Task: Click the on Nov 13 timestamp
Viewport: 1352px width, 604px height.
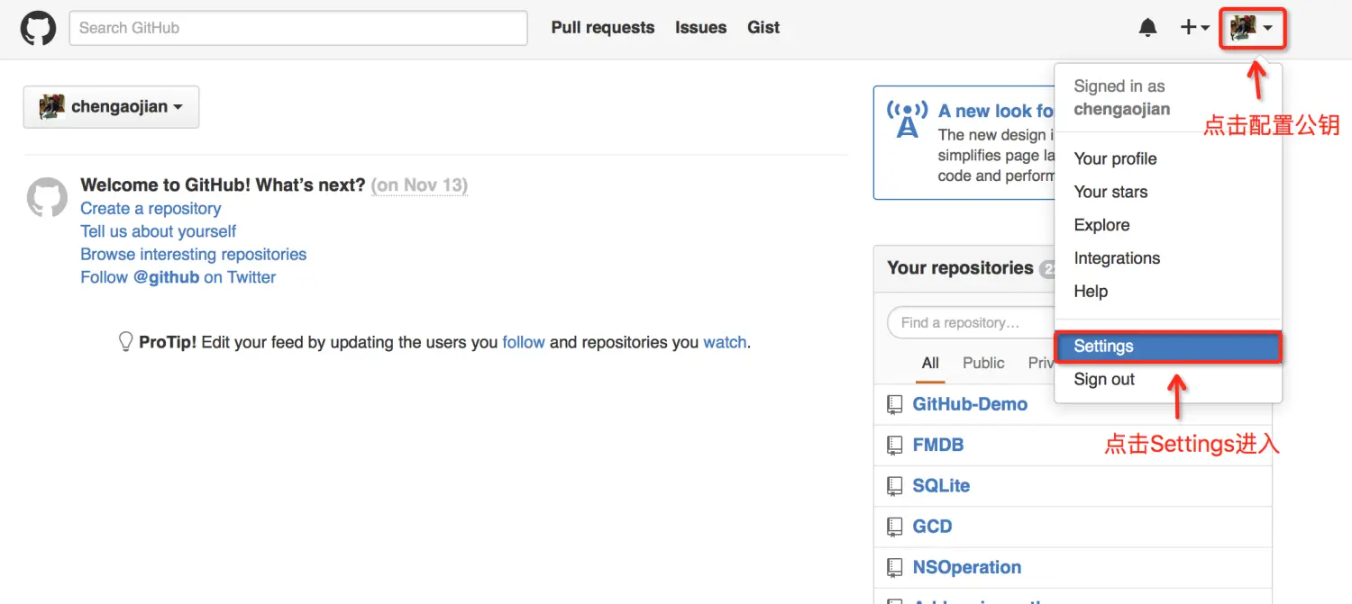Action: (419, 185)
